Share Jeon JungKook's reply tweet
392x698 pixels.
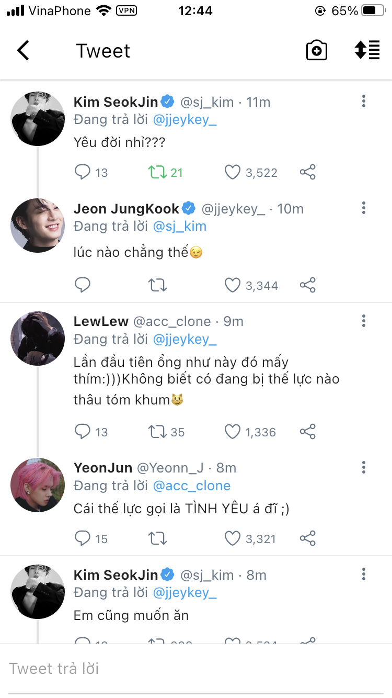[308, 285]
